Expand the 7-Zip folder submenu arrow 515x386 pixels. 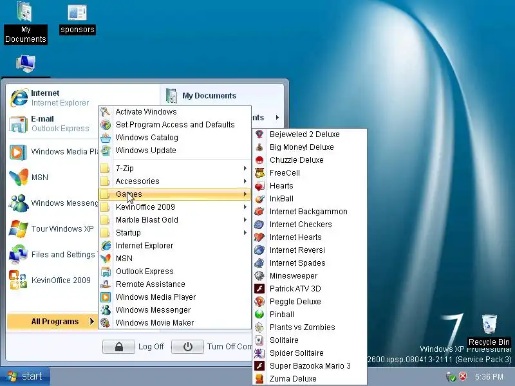(x=245, y=168)
